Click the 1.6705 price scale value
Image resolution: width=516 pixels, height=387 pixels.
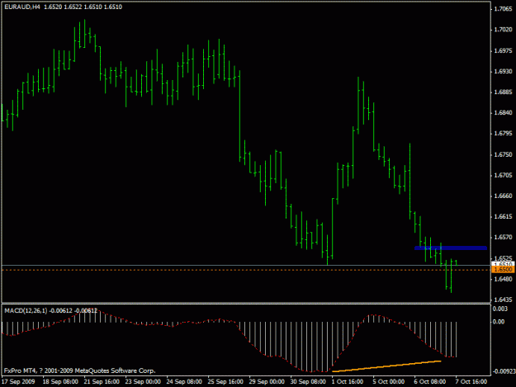tap(503, 175)
